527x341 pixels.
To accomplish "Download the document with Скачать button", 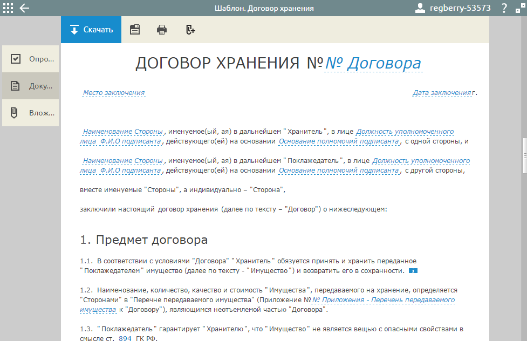I will [x=91, y=30].
